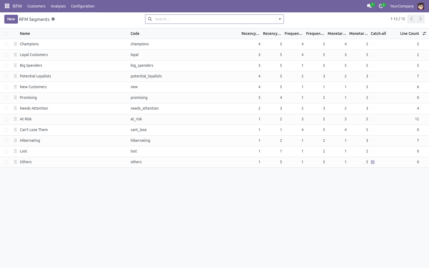Click the user avatar picture

421,6
